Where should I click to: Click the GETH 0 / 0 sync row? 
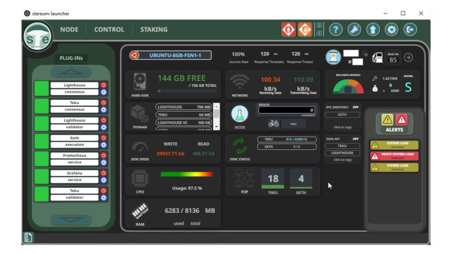point(287,146)
